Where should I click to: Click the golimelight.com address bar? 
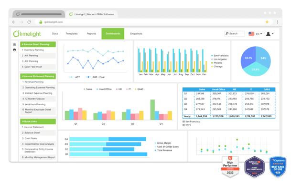(x=154, y=22)
